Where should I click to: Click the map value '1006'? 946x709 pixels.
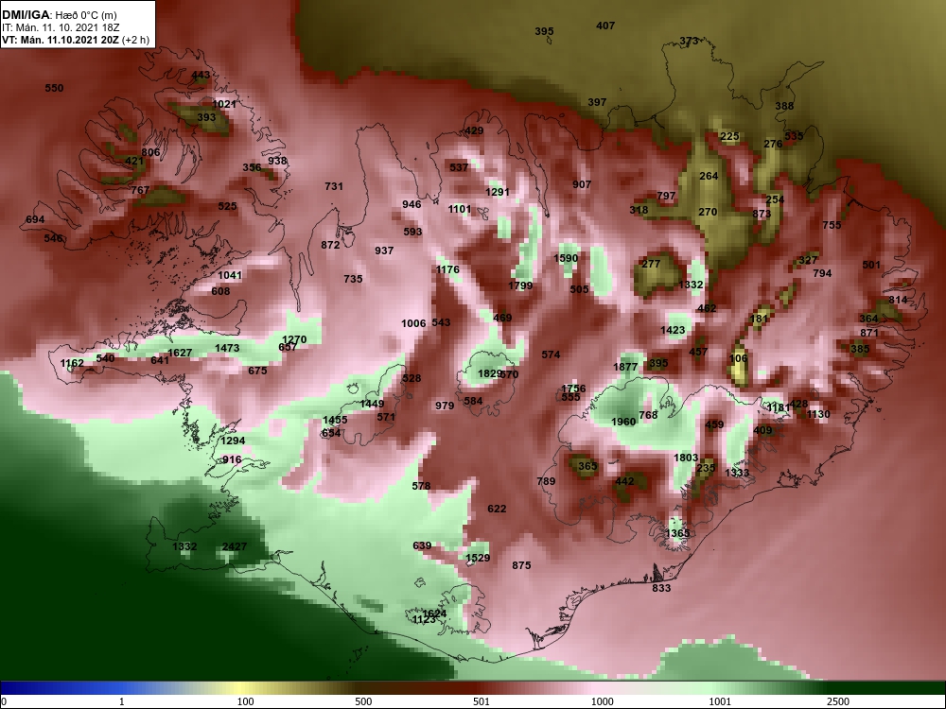[x=414, y=323]
